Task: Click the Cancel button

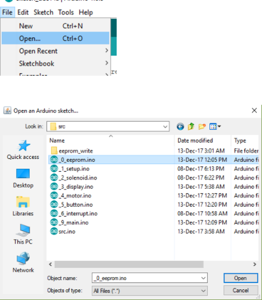Action: (241, 290)
